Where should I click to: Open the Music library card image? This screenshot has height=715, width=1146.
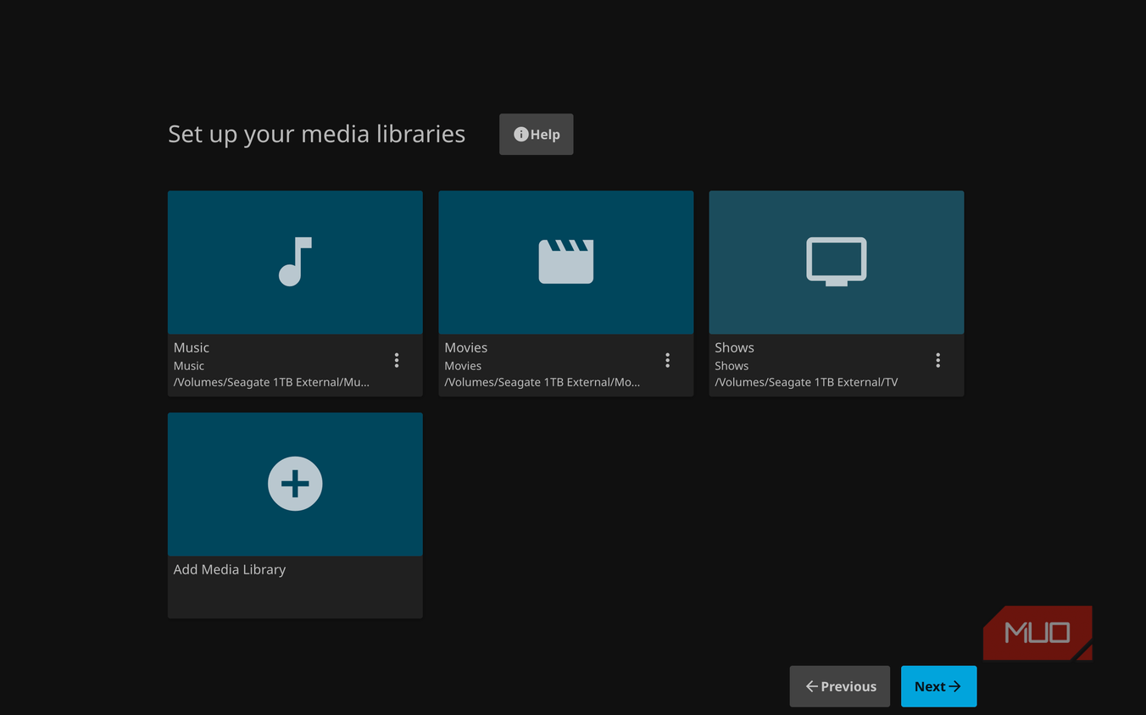(x=295, y=263)
